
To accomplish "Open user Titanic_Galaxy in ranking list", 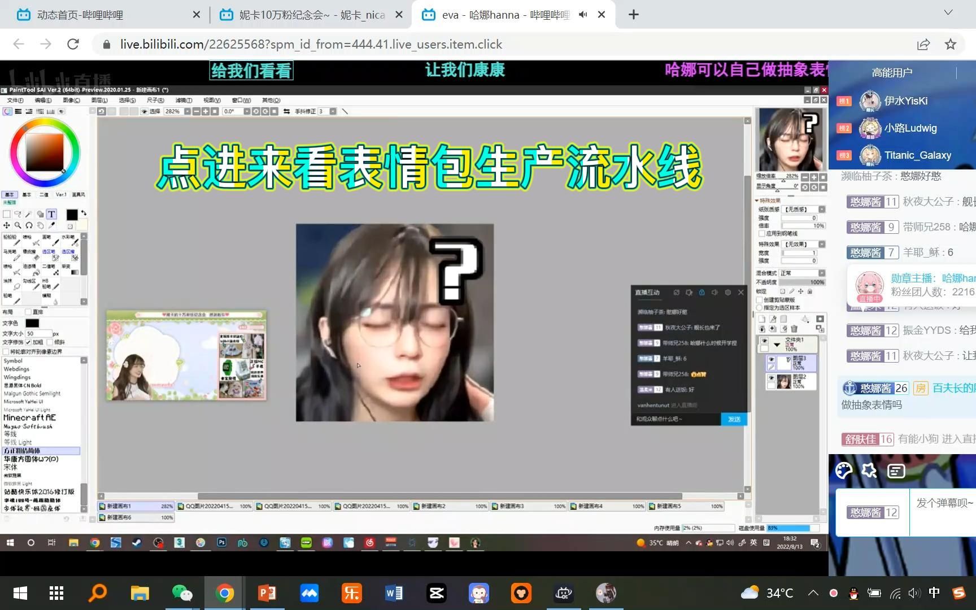I will click(x=918, y=155).
